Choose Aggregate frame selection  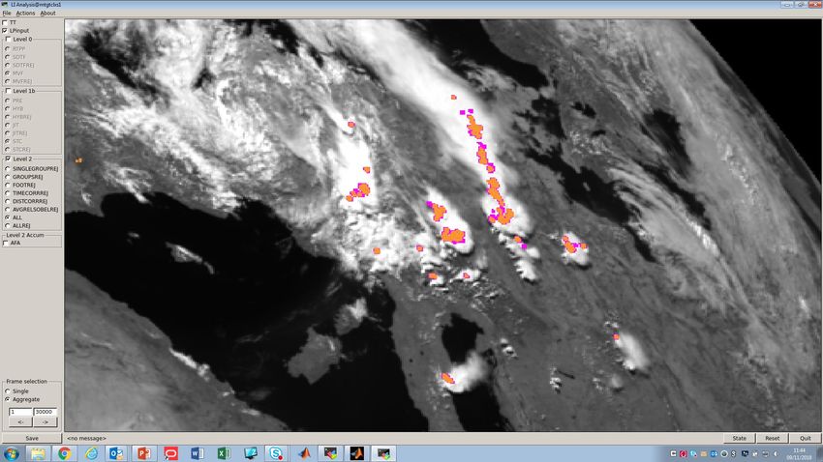[8, 399]
